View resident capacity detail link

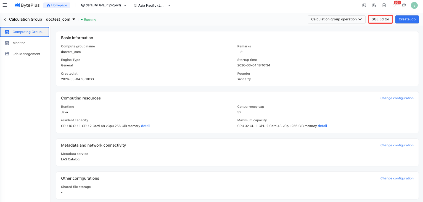click(146, 126)
